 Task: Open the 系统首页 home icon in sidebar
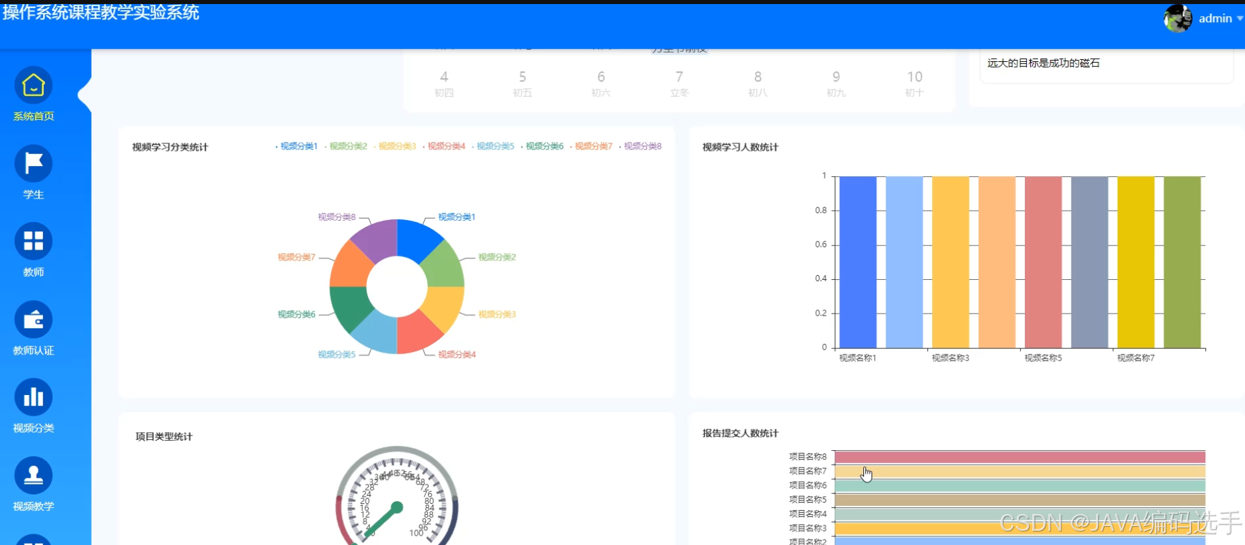point(33,85)
